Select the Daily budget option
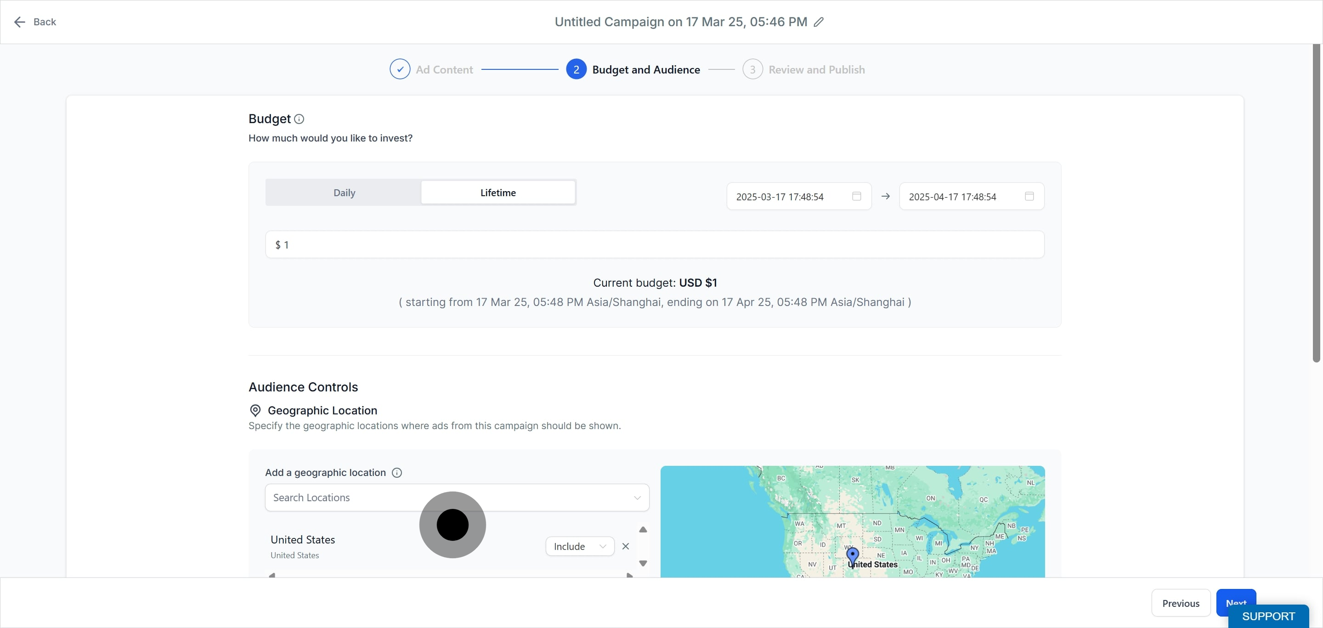 point(344,192)
